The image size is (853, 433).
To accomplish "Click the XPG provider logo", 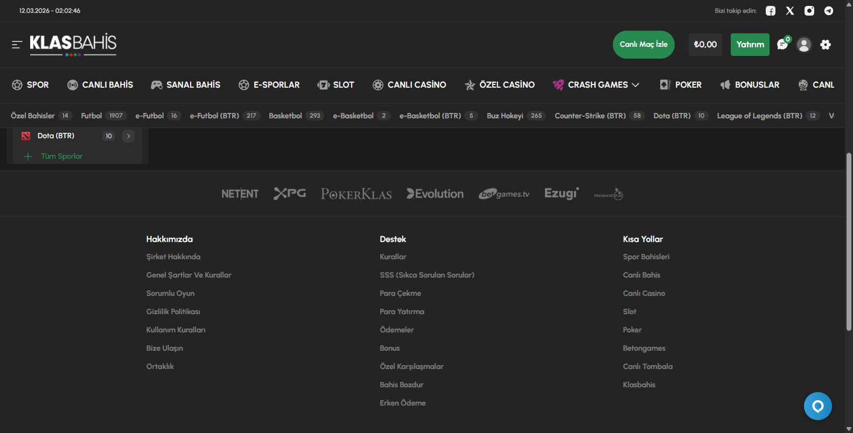I will [x=290, y=193].
